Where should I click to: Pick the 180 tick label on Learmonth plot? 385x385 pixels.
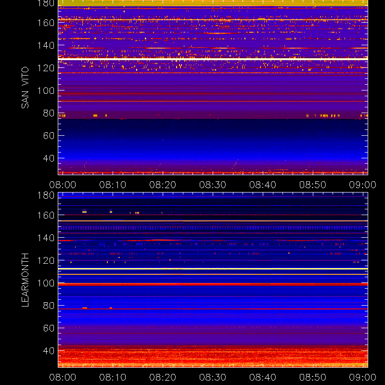click(46, 195)
